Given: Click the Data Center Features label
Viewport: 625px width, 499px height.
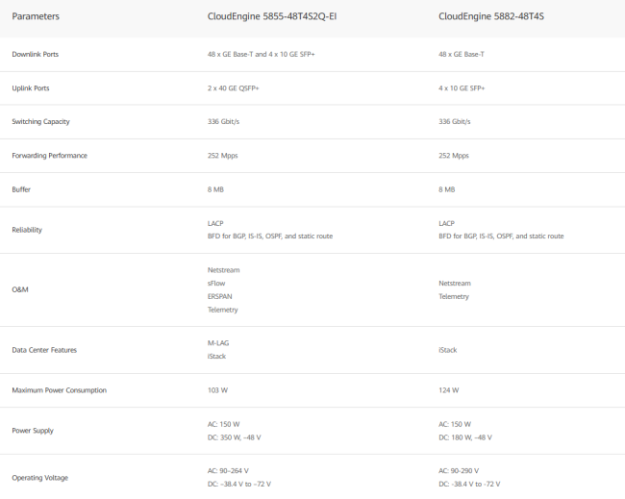Looking at the screenshot, I should click(x=44, y=350).
